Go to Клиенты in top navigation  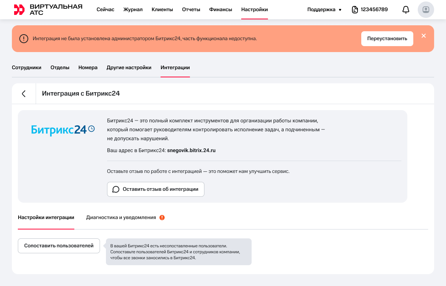click(x=162, y=10)
